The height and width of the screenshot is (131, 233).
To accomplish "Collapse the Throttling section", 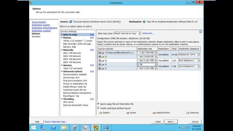I will (62, 99).
